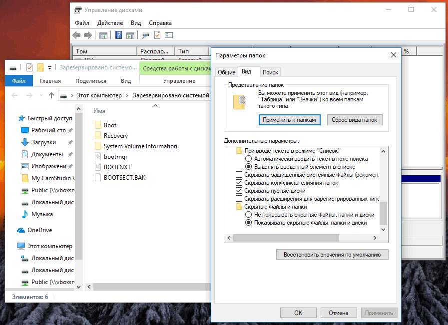Uncheck 'Скрывать пустые диски' option
Image resolution: width=448 pixels, height=325 pixels.
pyautogui.click(x=239, y=191)
